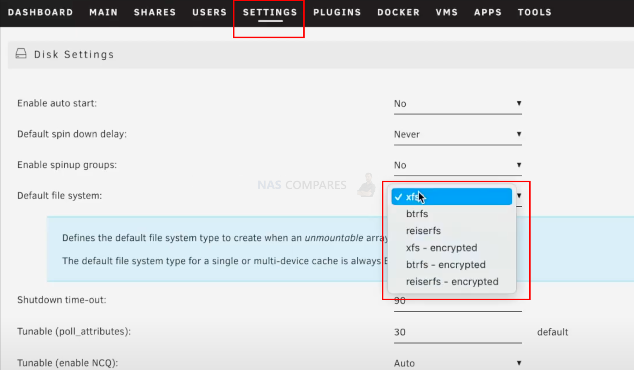Open the MAIN tab
Image resolution: width=634 pixels, height=370 pixels.
[103, 12]
